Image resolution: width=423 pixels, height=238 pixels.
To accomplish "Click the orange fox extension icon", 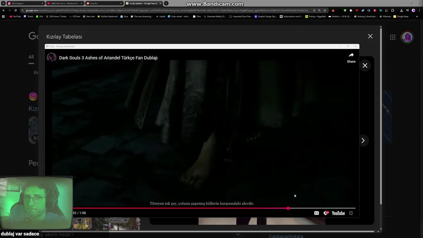I will tap(333, 10).
